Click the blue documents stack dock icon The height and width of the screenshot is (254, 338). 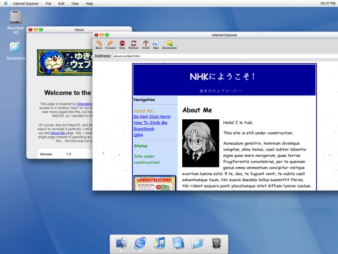point(178,243)
